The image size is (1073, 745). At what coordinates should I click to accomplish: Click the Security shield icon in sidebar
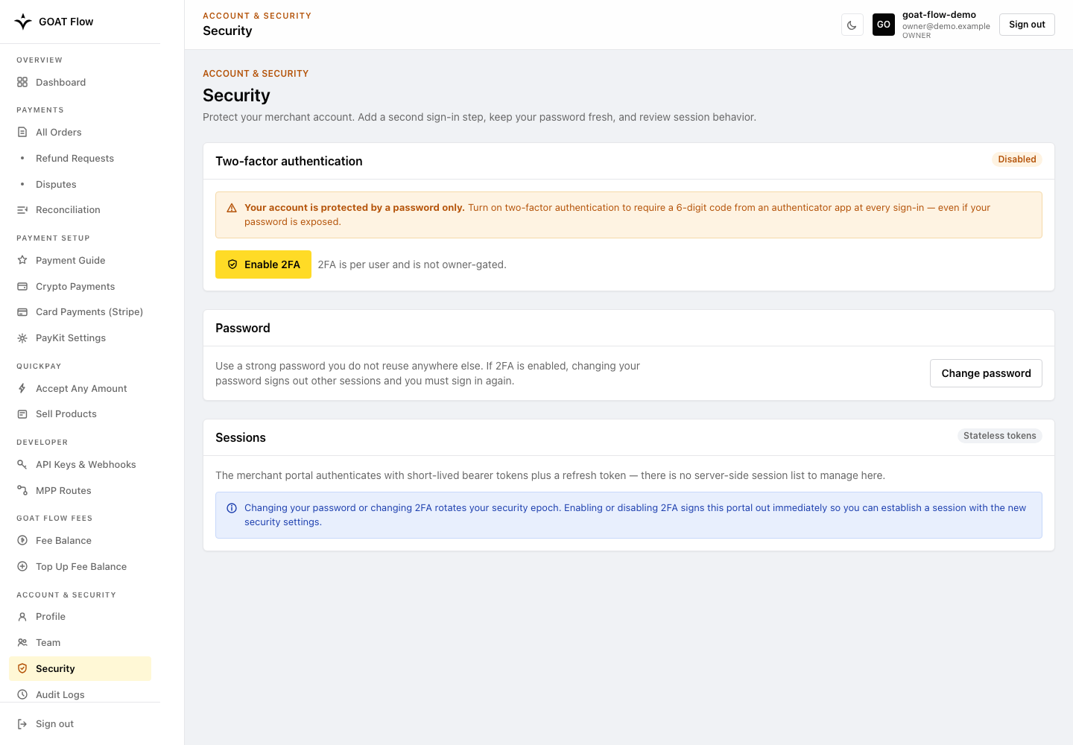pyautogui.click(x=22, y=668)
